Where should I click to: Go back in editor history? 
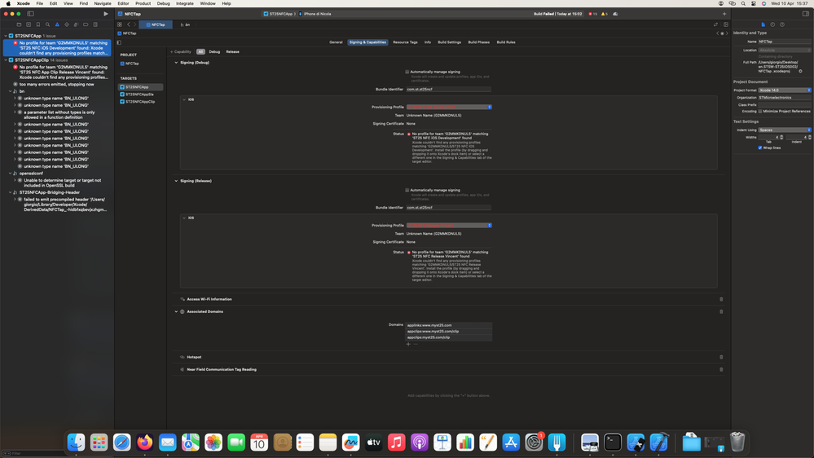(x=128, y=24)
